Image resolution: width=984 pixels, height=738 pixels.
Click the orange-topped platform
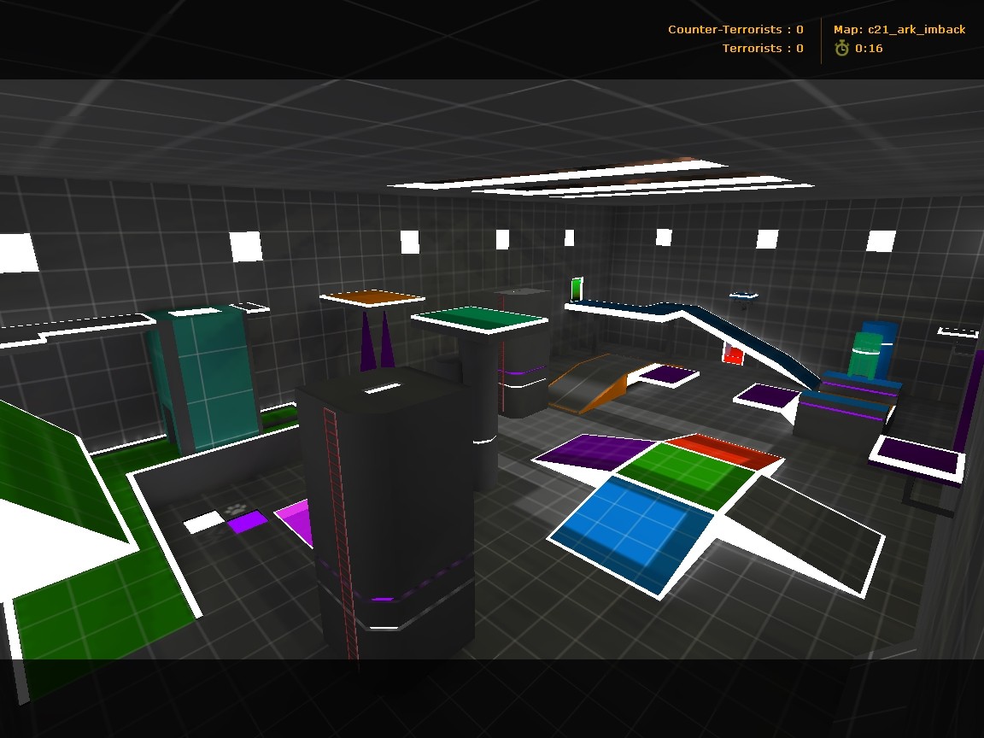coord(372,297)
